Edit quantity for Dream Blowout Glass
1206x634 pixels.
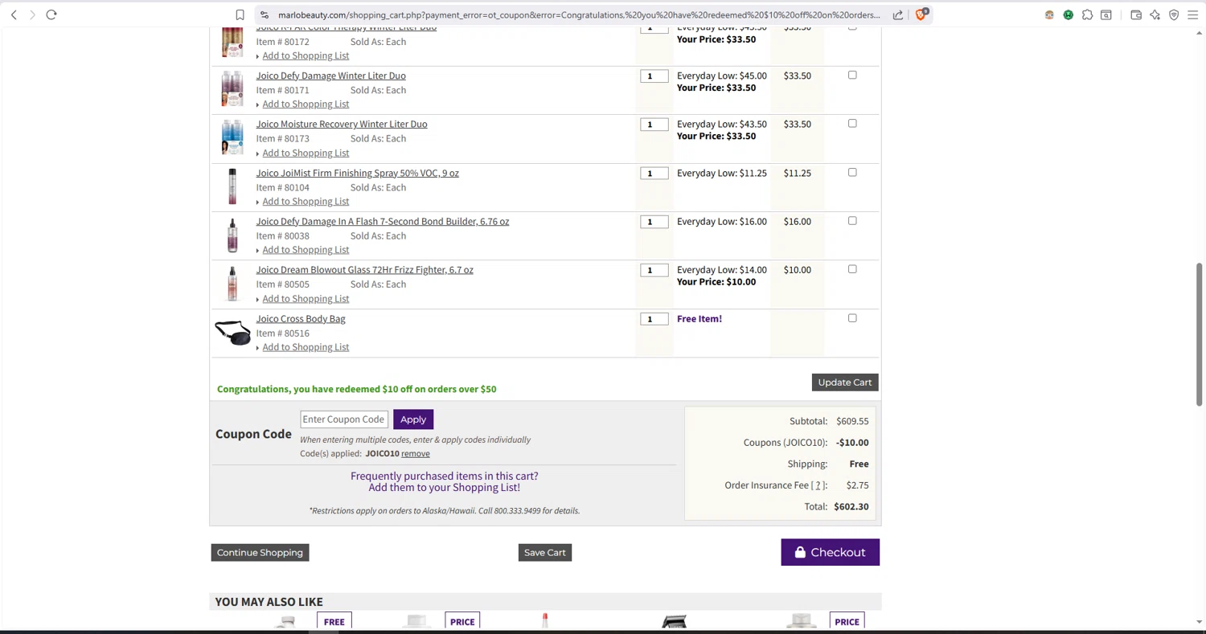coord(654,270)
